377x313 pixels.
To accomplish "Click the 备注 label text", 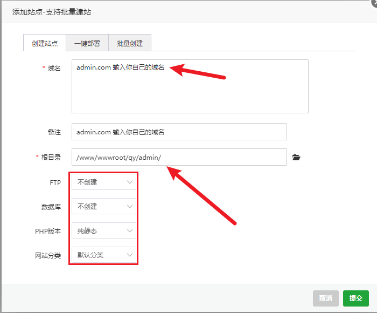I will (x=54, y=132).
